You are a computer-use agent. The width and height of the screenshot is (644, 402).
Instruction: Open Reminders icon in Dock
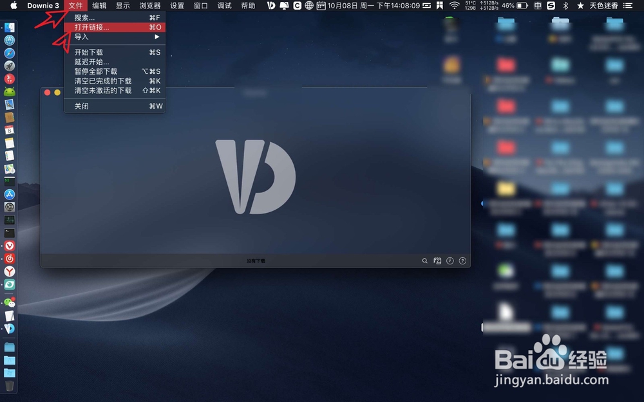pyautogui.click(x=10, y=156)
